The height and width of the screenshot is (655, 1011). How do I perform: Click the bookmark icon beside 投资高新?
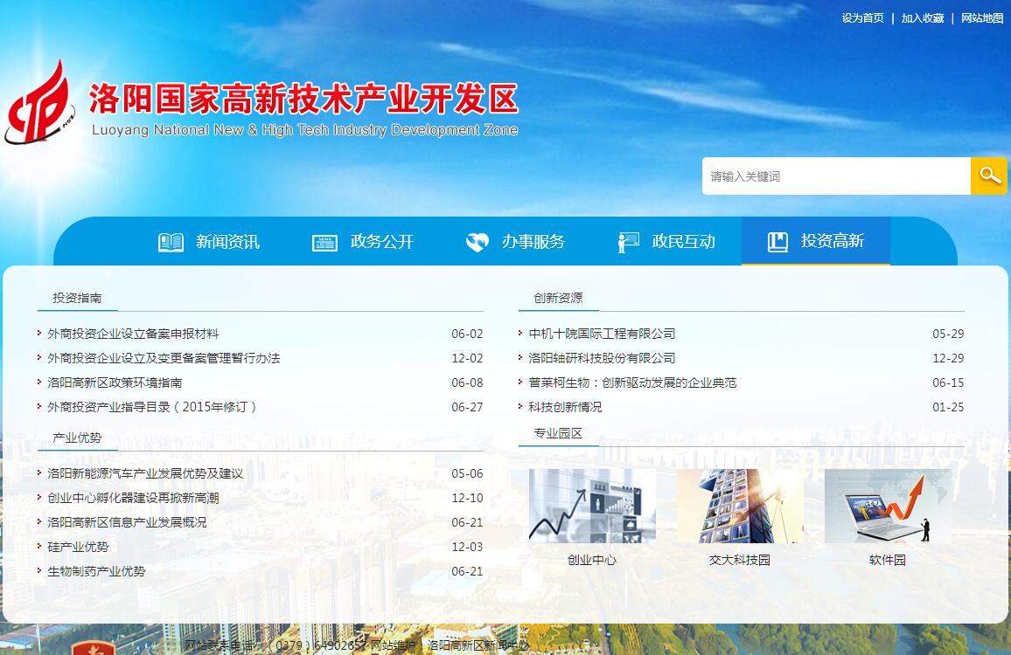pyautogui.click(x=777, y=242)
